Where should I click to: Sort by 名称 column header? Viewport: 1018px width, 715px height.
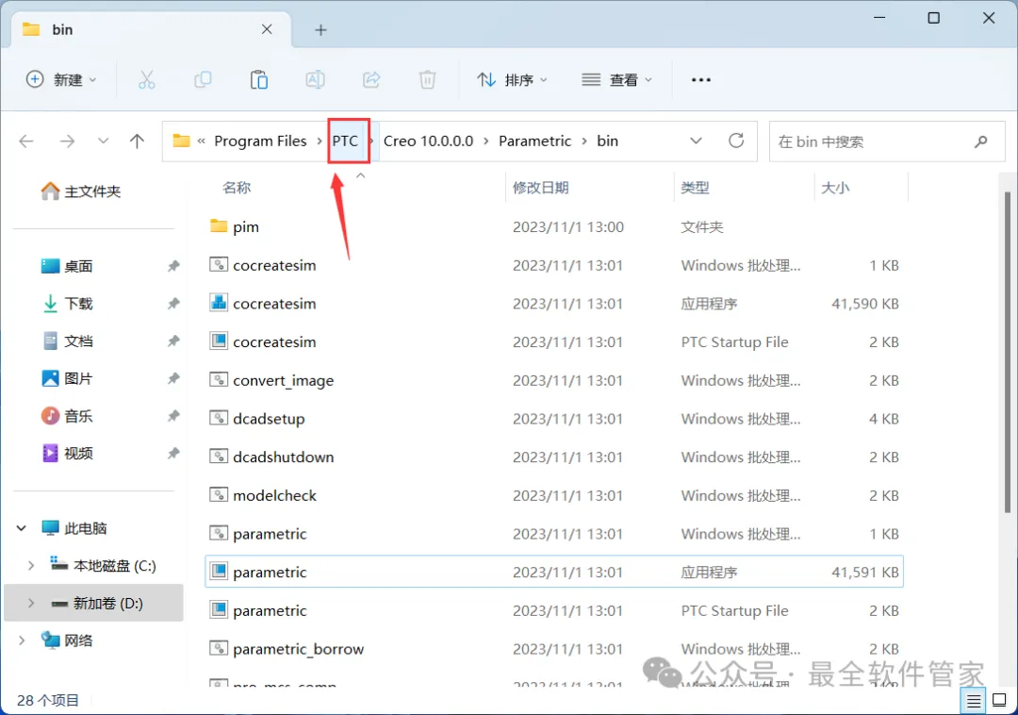pyautogui.click(x=237, y=188)
